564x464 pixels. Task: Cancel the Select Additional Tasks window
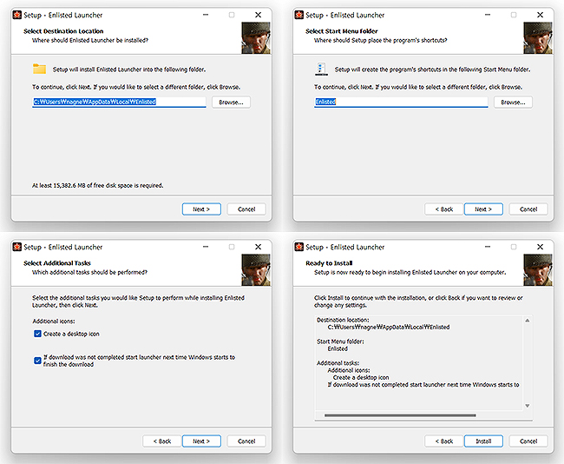point(246,441)
